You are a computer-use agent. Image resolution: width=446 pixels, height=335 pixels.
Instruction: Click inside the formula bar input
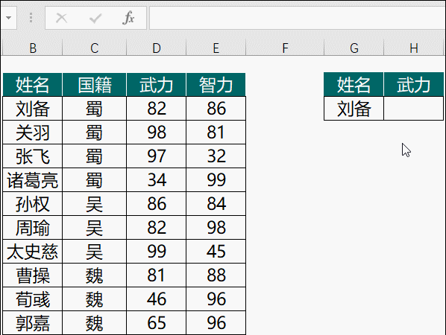[x=298, y=18]
